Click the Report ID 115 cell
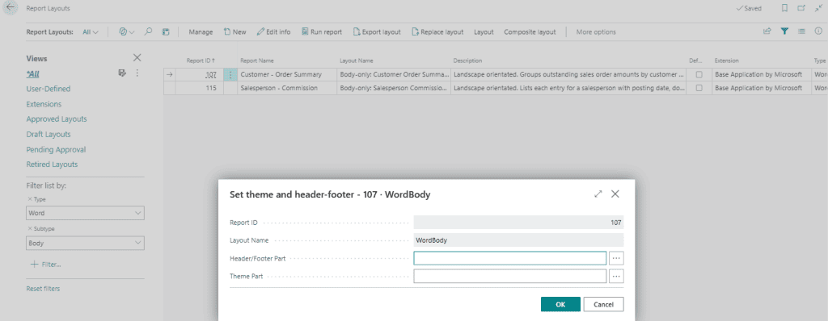The width and height of the screenshot is (828, 321). (199, 89)
